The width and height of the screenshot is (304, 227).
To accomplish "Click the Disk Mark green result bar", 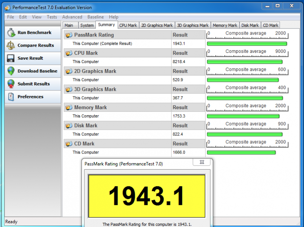I will [x=245, y=134].
